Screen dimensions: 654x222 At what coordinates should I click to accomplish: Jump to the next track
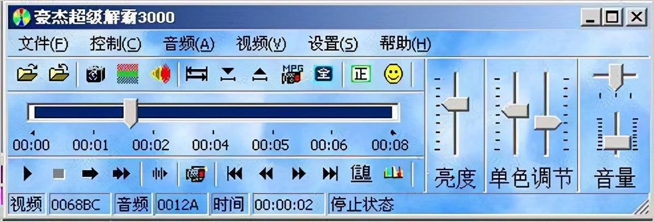pyautogui.click(x=330, y=174)
